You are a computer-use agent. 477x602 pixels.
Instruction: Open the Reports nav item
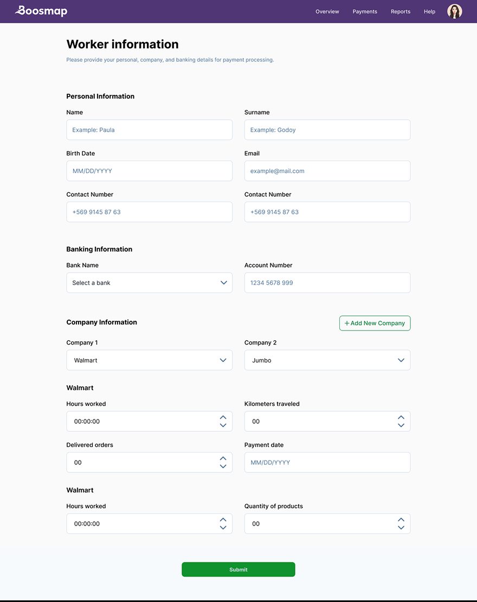[401, 11]
